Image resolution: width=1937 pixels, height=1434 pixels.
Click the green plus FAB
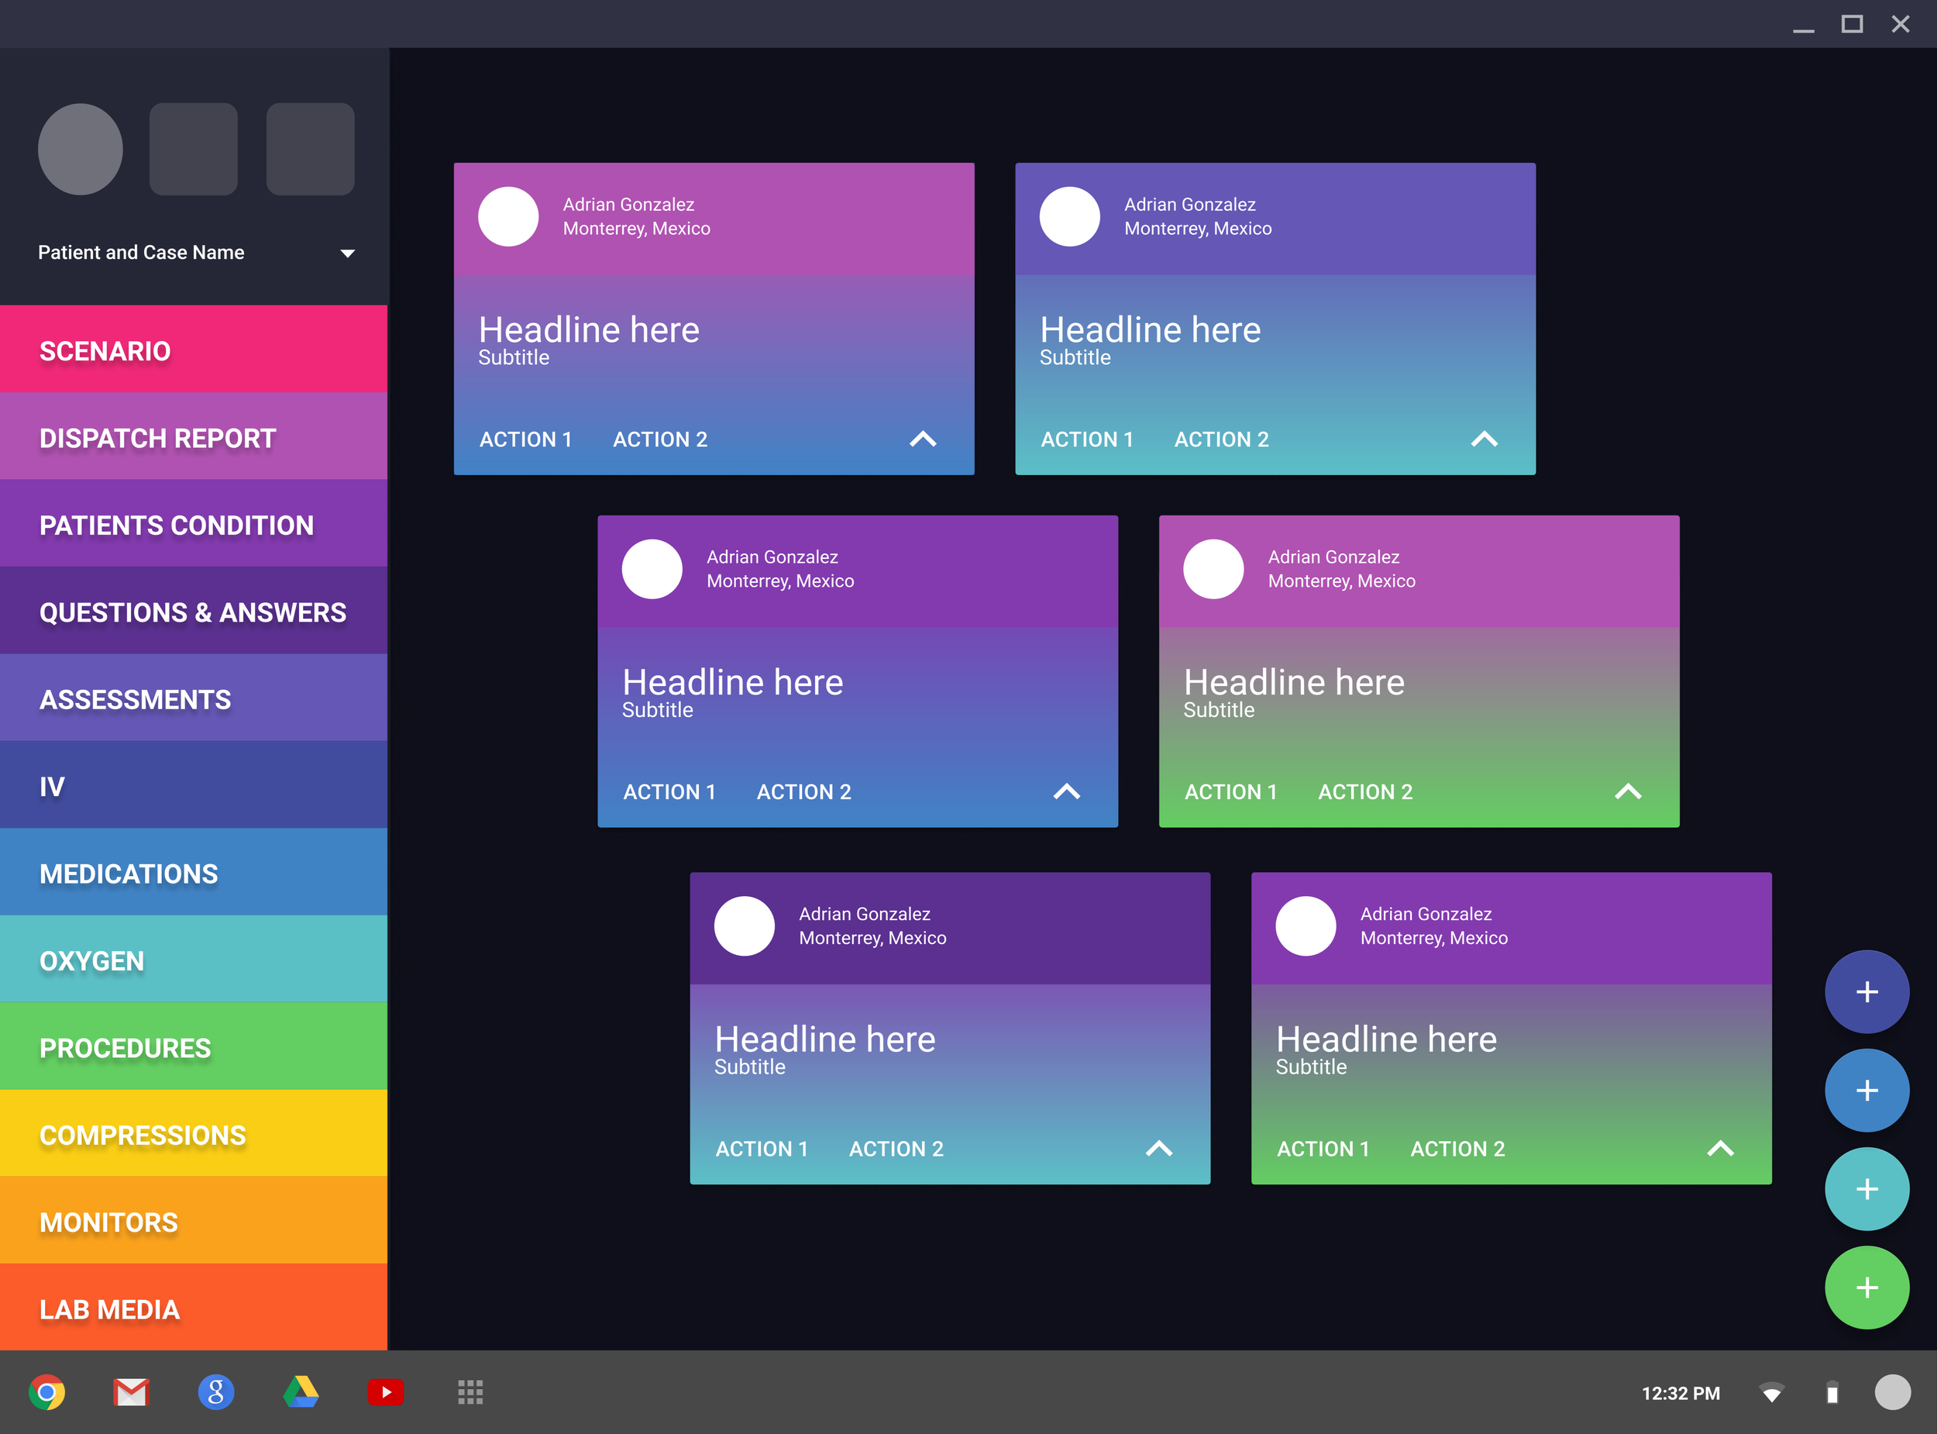point(1866,1287)
